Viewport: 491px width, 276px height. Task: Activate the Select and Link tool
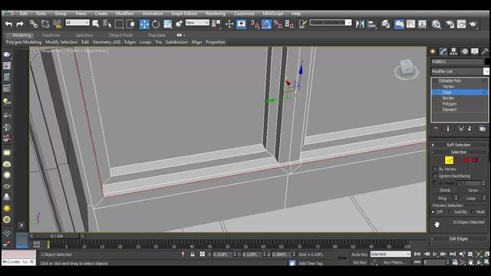pos(34,24)
